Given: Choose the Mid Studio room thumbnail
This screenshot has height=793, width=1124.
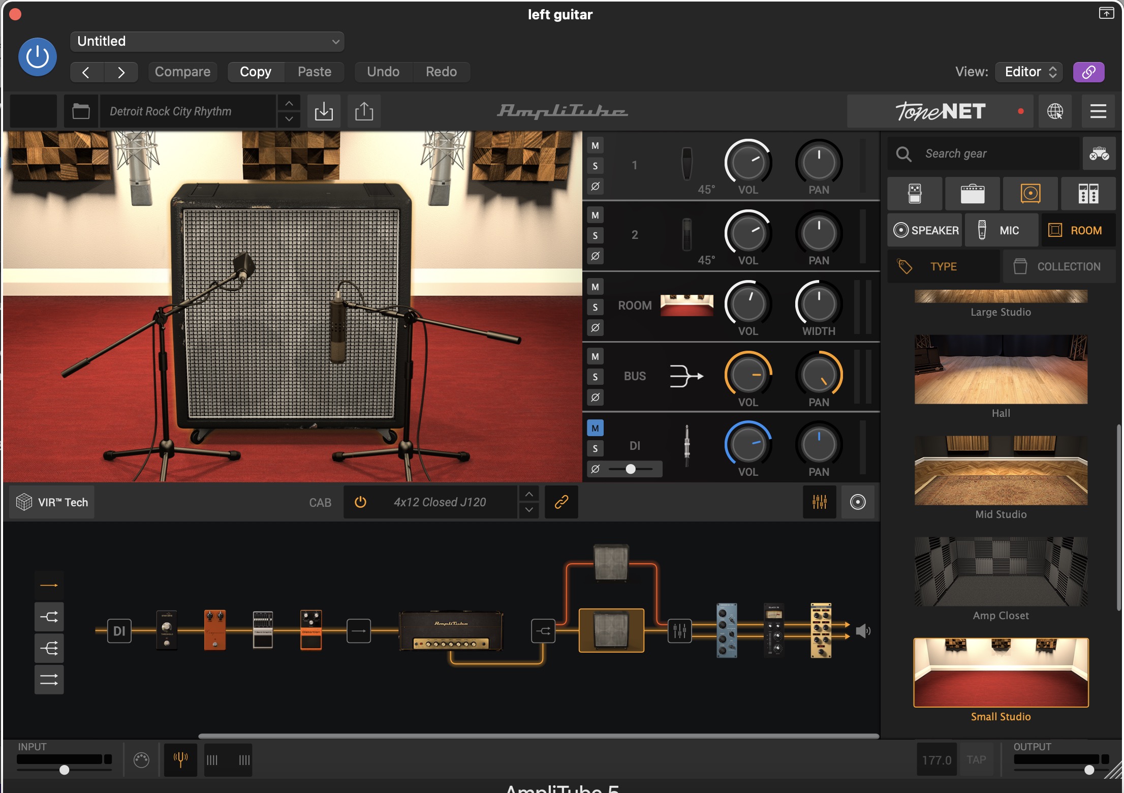Looking at the screenshot, I should pos(1001,470).
